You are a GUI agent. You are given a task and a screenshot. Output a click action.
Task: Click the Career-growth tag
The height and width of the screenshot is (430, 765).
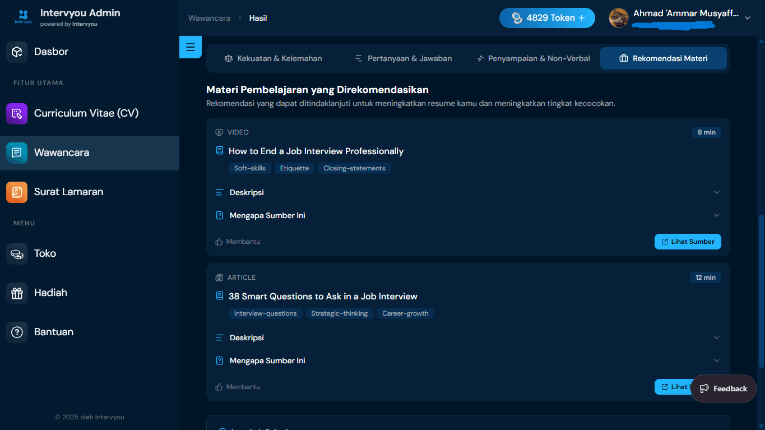[405, 313]
